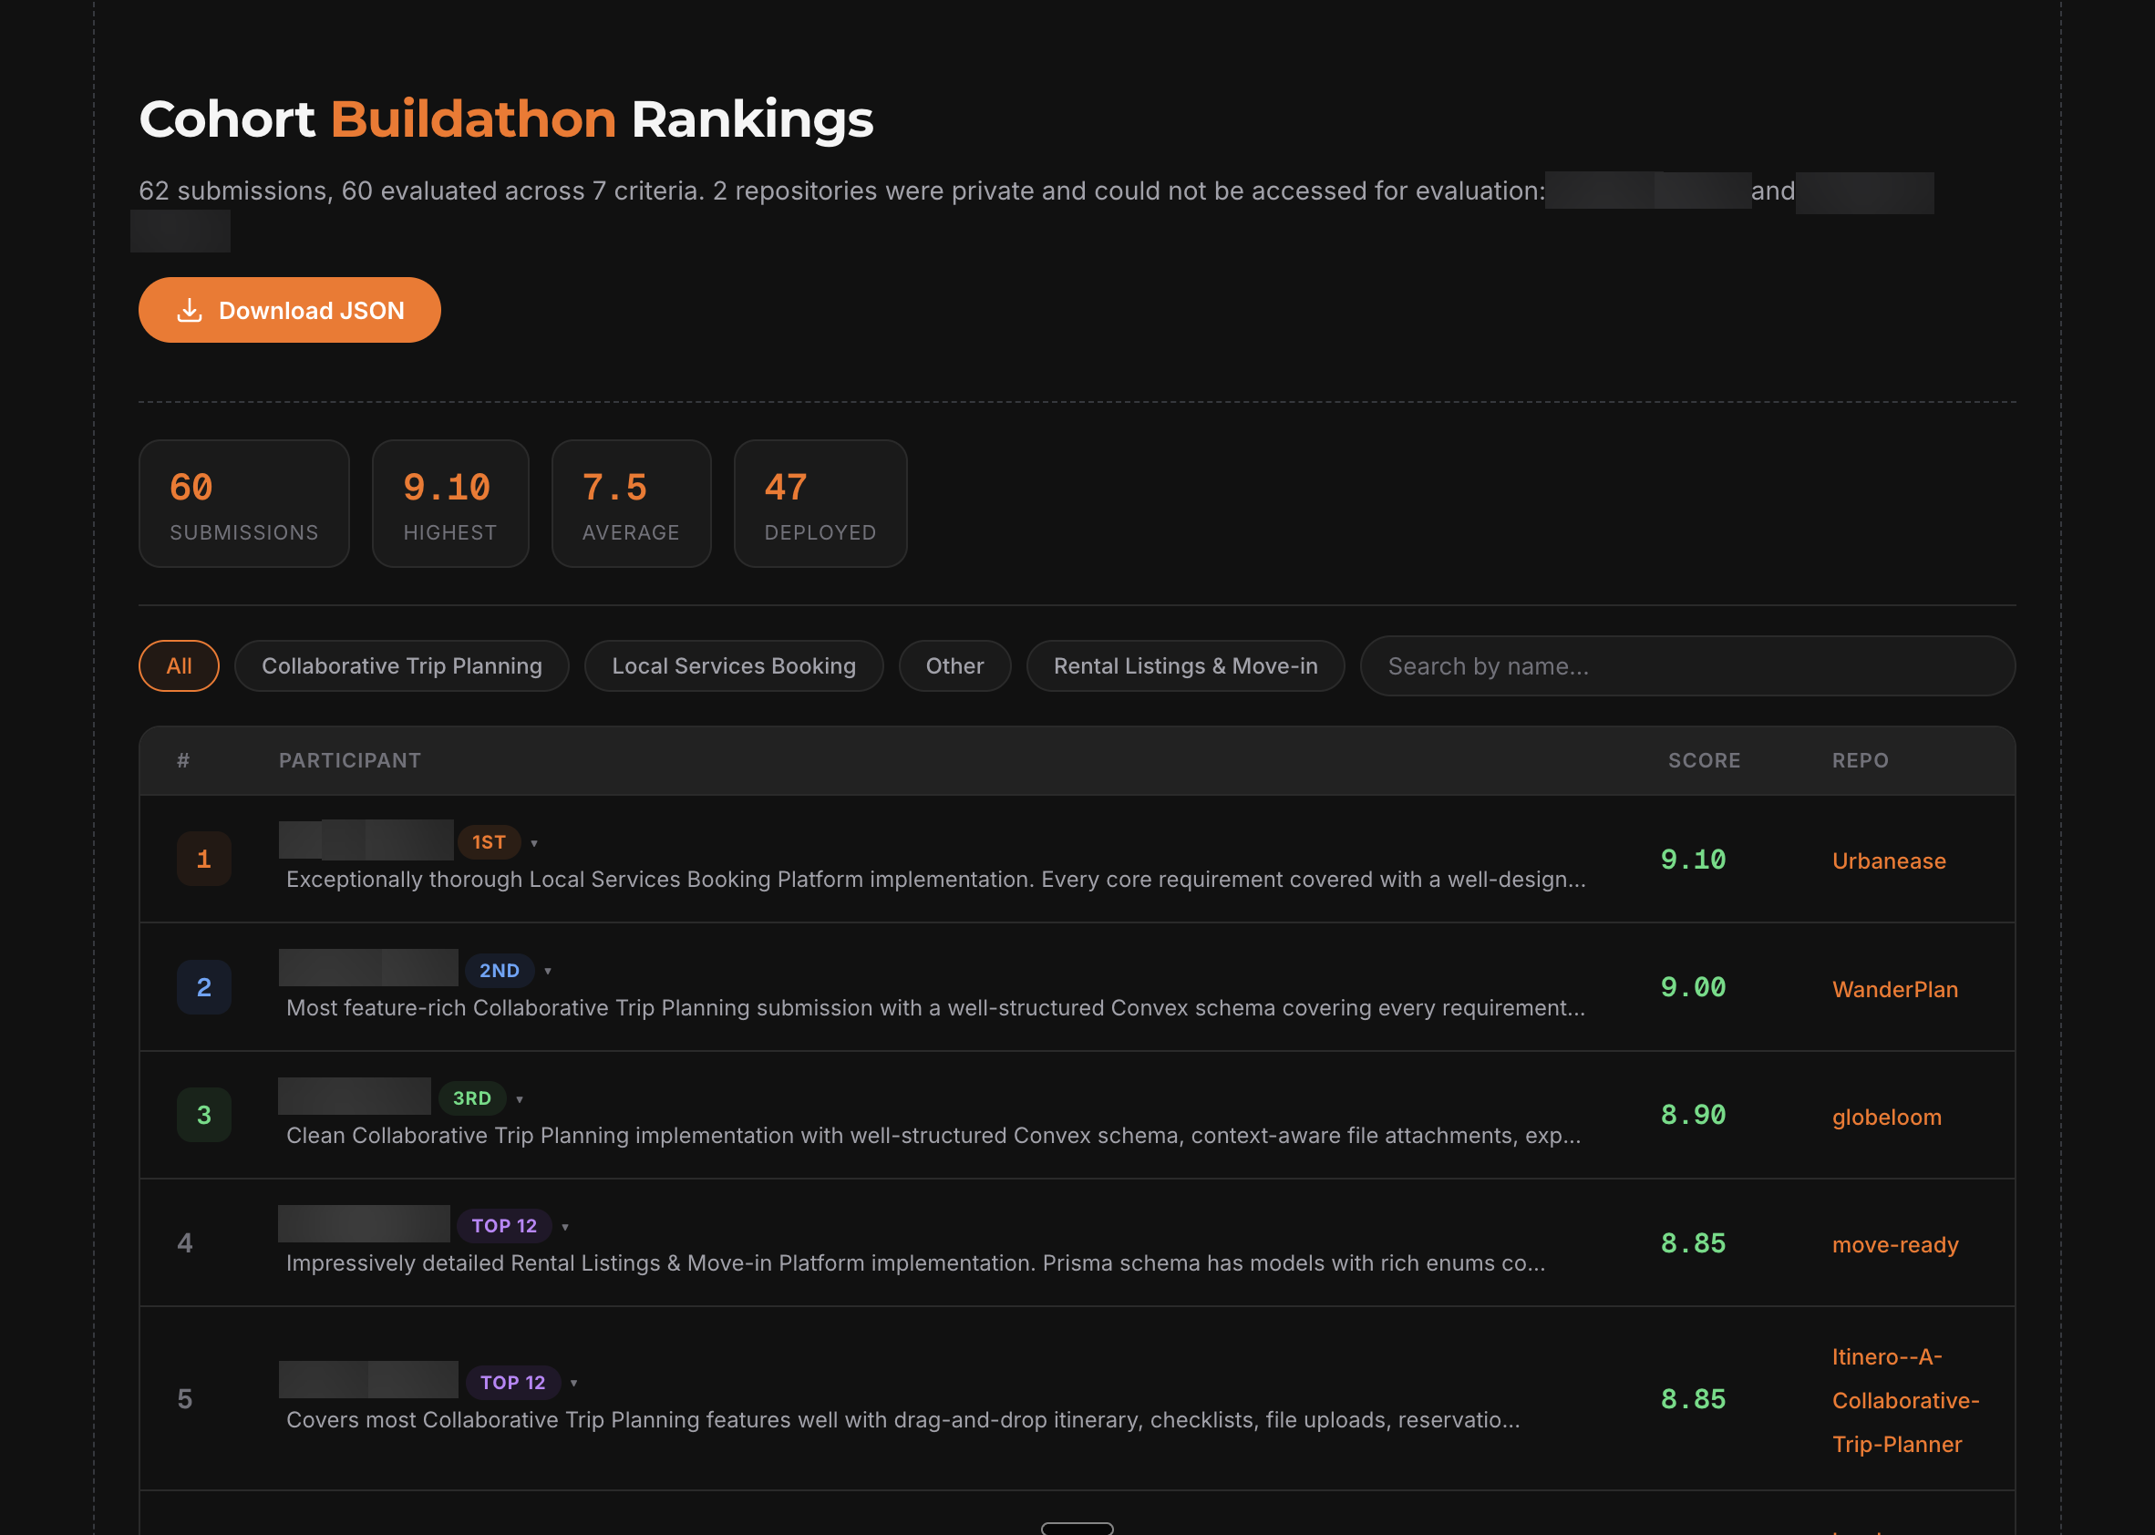The width and height of the screenshot is (2155, 1535).
Task: Open the Itinero--A-Collaborative-Trip-Planner link
Action: (1904, 1400)
